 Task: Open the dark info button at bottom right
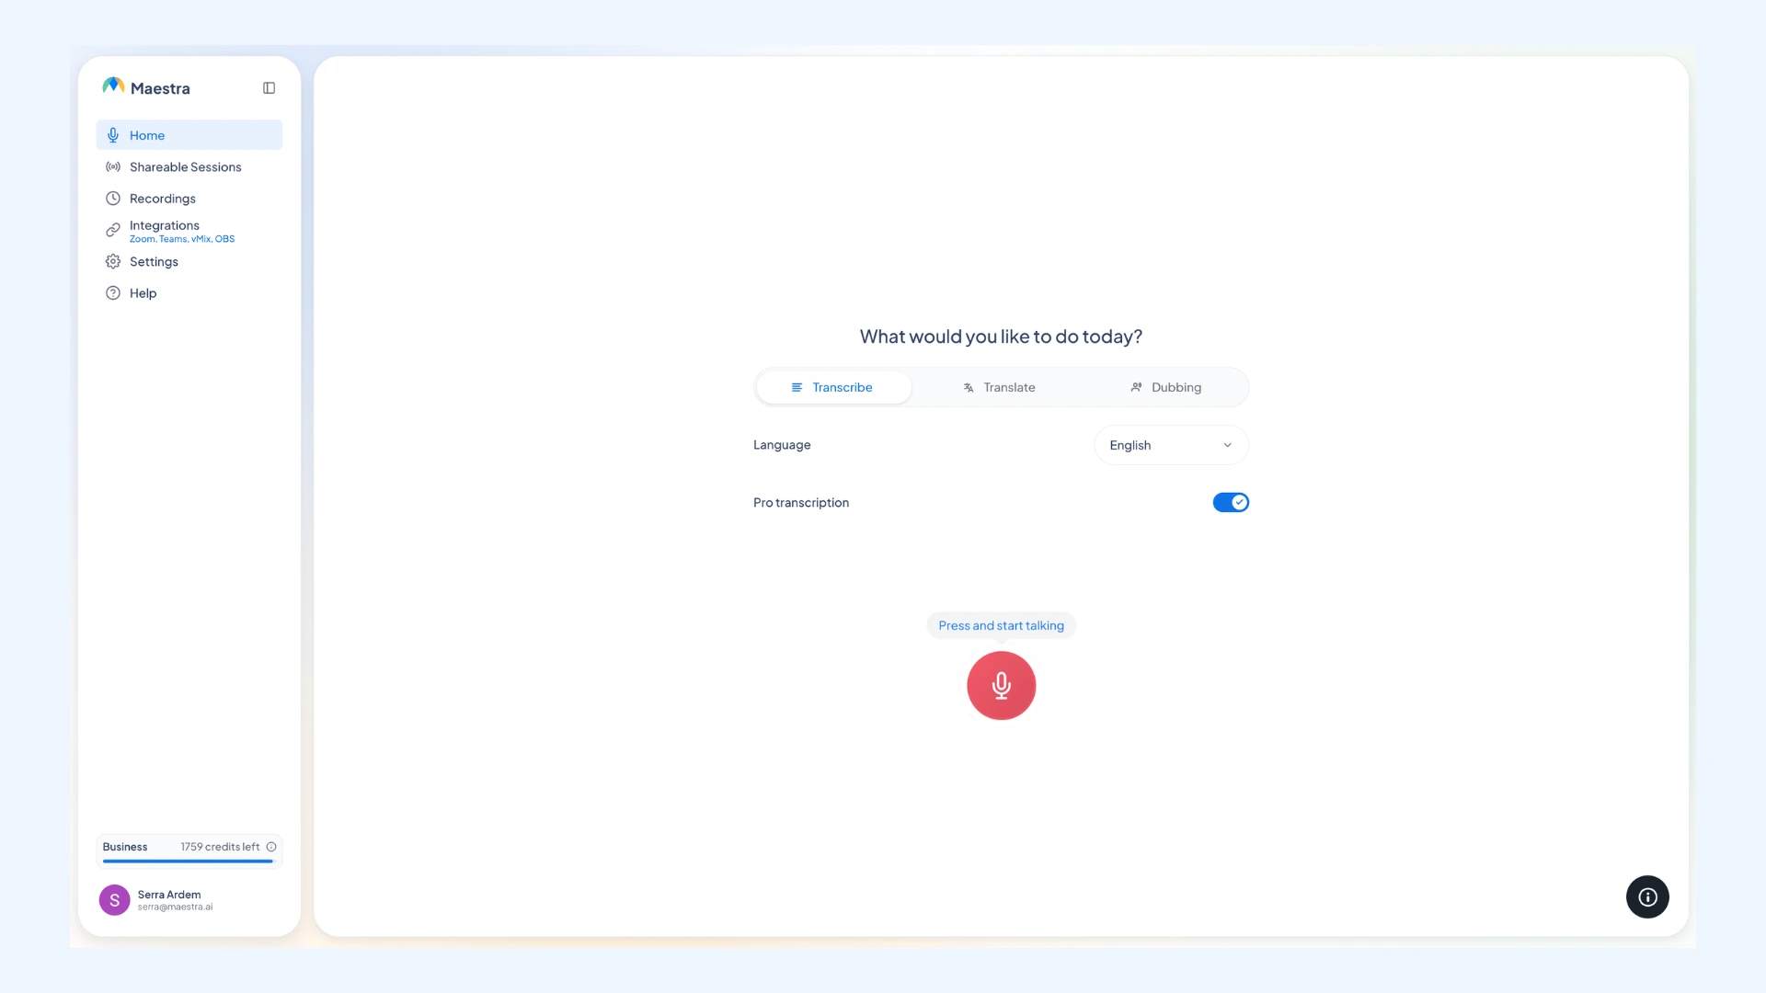pyautogui.click(x=1647, y=896)
